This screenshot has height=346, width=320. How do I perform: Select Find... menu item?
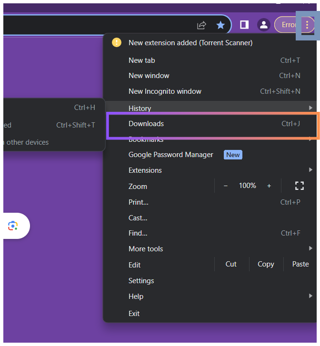(210, 233)
